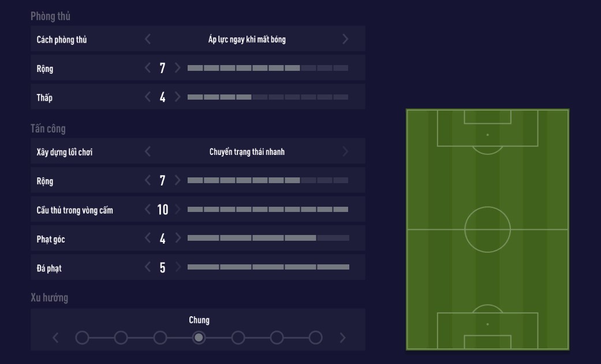Select the Chung tab label
601x364 pixels.
(198, 320)
